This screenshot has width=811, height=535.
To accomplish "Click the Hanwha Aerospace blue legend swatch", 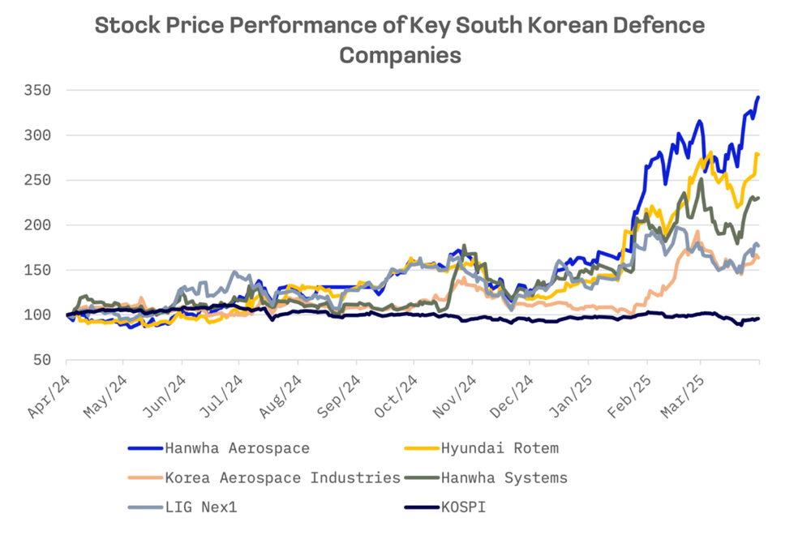I will [x=144, y=448].
